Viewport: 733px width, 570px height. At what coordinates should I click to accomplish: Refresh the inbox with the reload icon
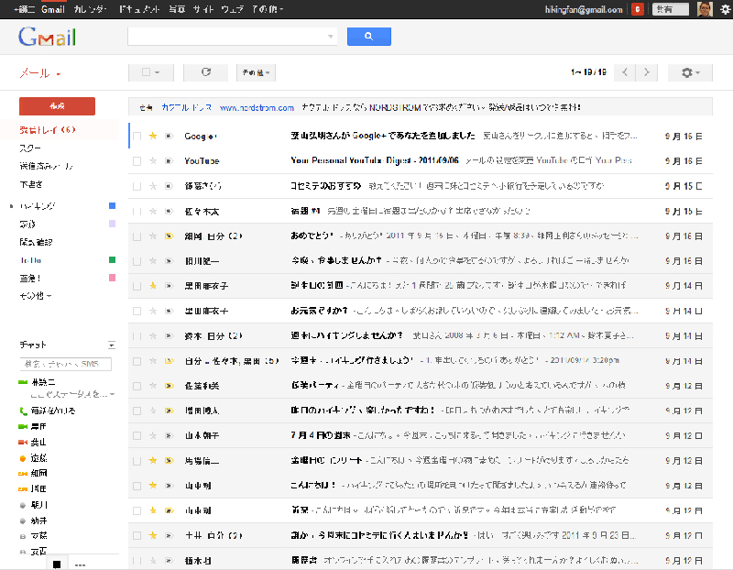point(205,72)
